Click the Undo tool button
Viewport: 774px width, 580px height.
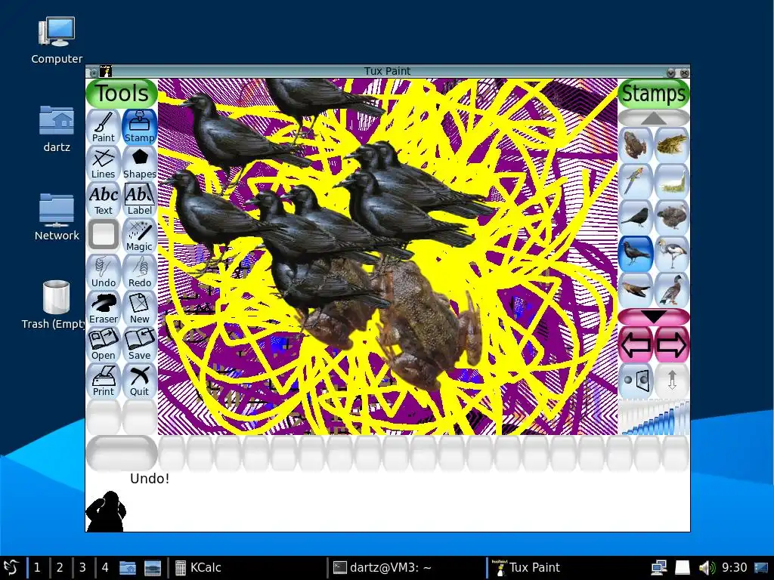(x=103, y=272)
